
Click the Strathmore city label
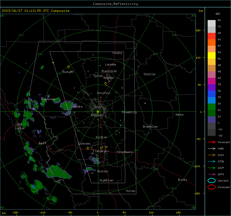click(x=125, y=152)
